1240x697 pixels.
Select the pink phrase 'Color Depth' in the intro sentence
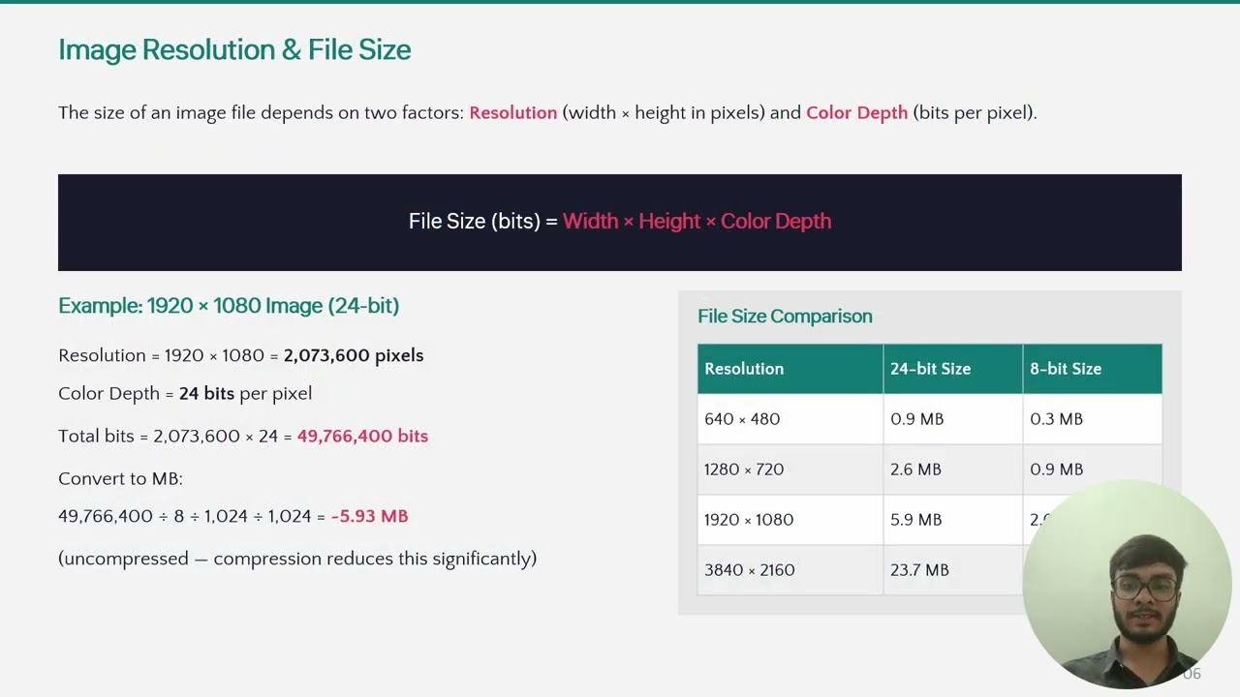point(856,112)
